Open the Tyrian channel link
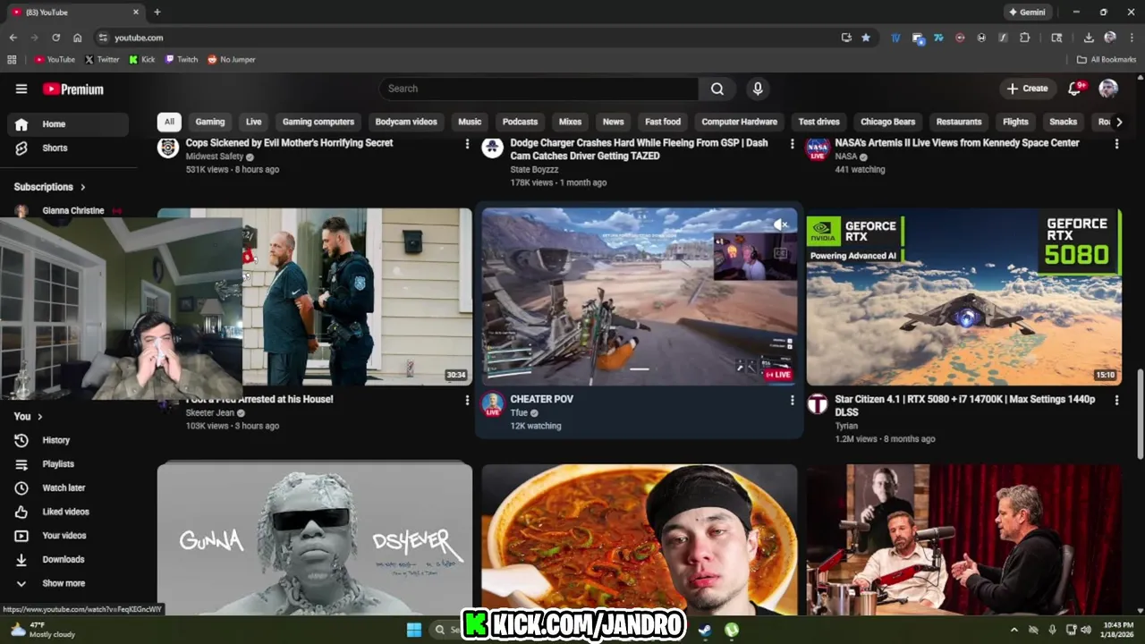The height and width of the screenshot is (644, 1145). point(846,426)
